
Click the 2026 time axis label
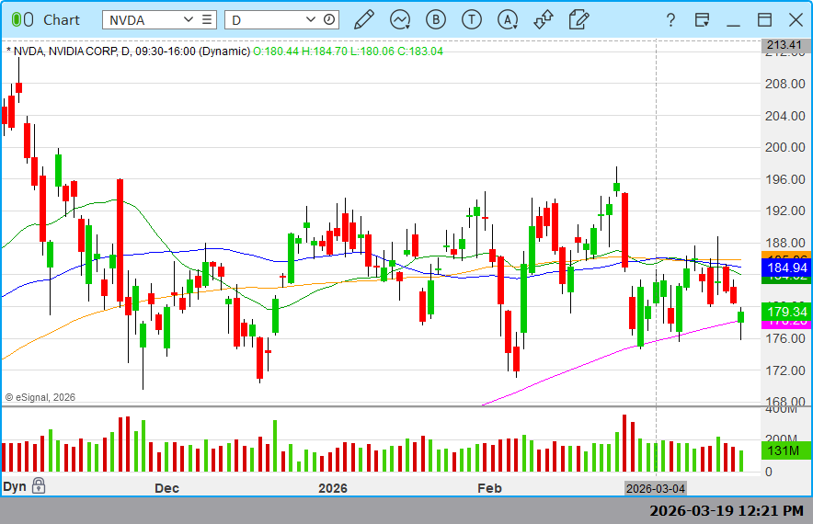point(333,488)
